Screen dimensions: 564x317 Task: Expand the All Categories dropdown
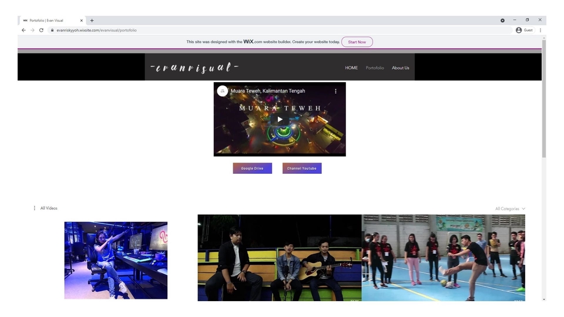(510, 209)
